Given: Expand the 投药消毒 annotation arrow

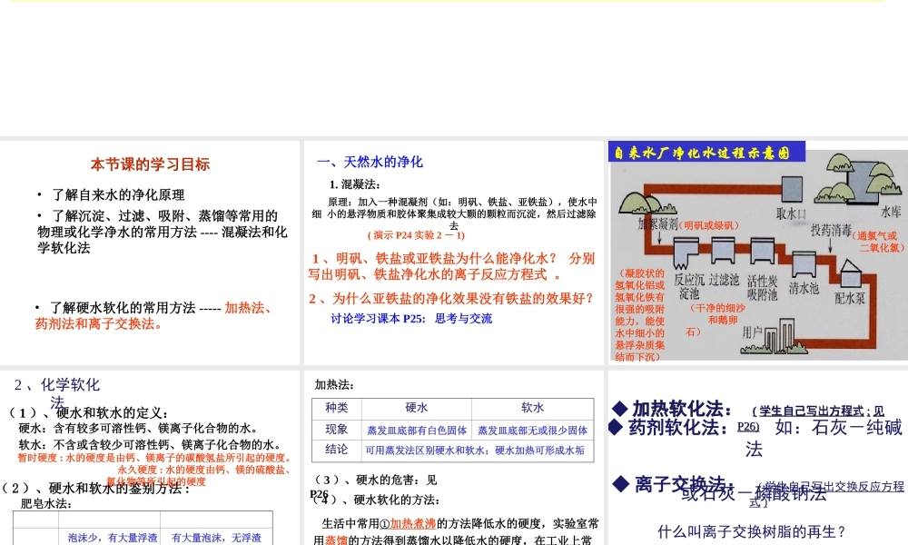Looking at the screenshot, I should point(830,230).
